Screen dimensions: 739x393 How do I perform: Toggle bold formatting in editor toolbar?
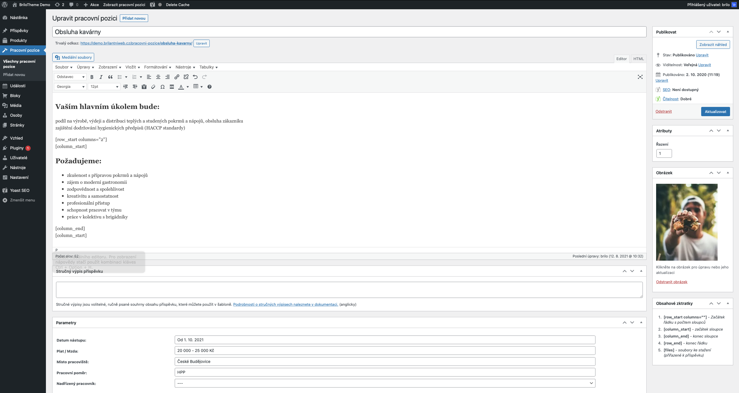click(x=92, y=77)
